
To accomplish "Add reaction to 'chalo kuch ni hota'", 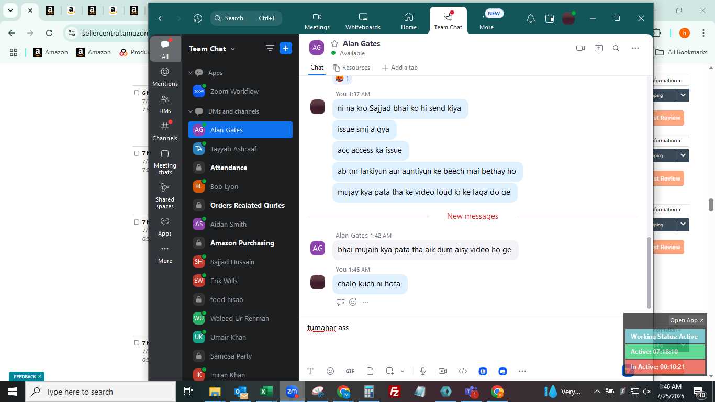I will (353, 302).
